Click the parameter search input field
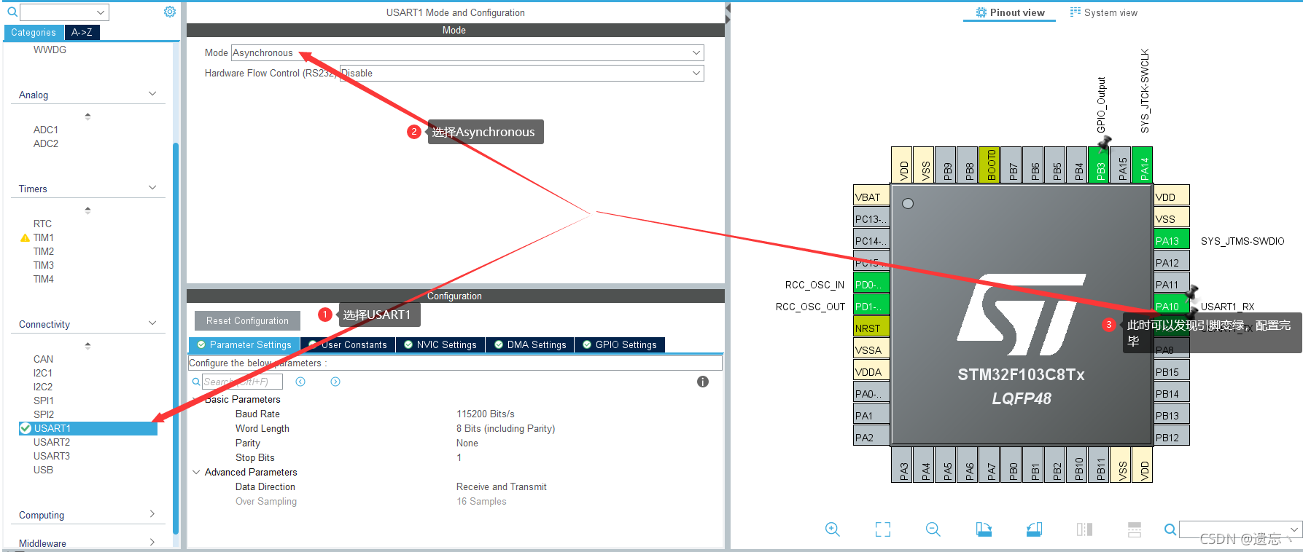The image size is (1303, 552). [242, 382]
